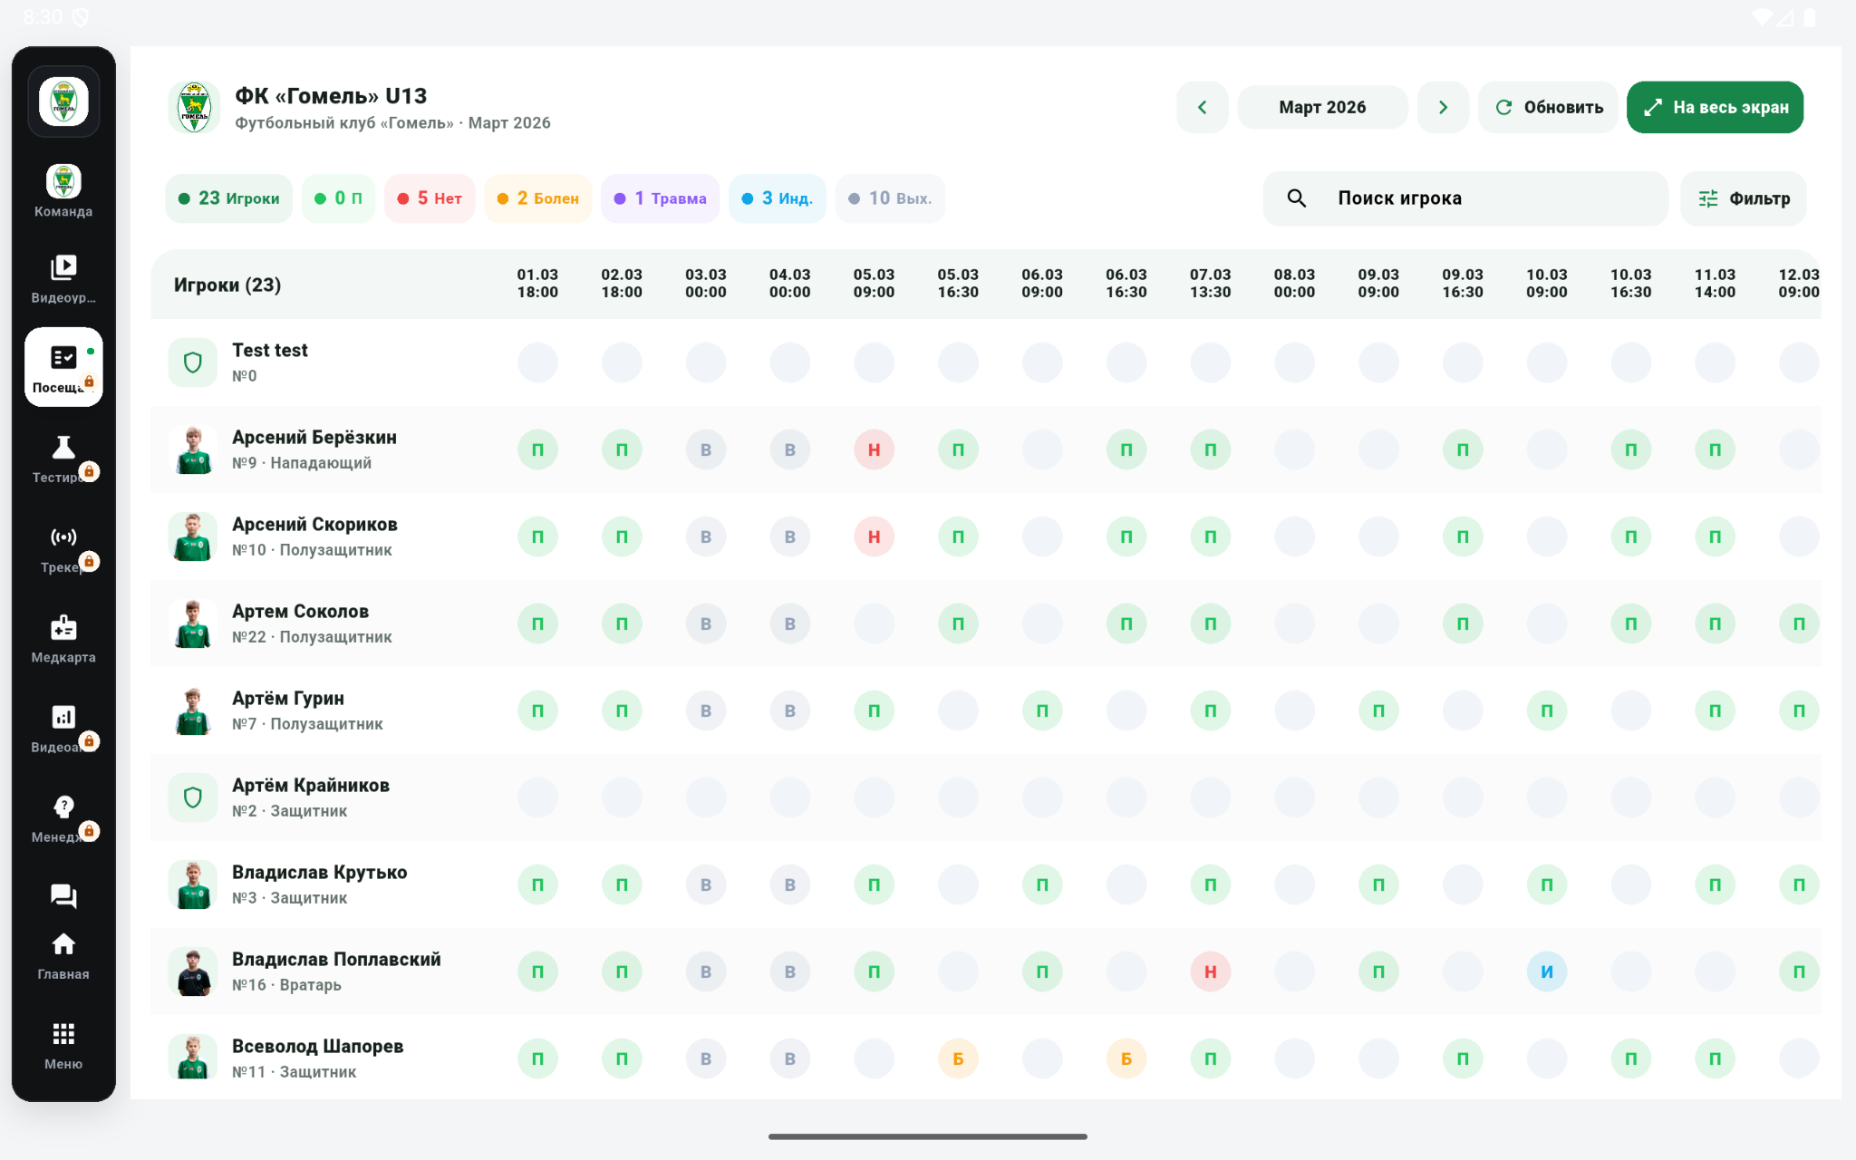This screenshot has width=1856, height=1160.
Task: Open the Фильтр options
Action: (1744, 198)
